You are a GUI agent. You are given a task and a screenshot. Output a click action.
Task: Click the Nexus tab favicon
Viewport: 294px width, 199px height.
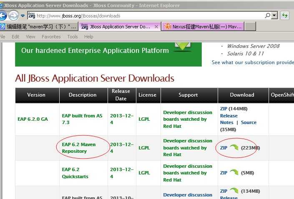coord(168,27)
